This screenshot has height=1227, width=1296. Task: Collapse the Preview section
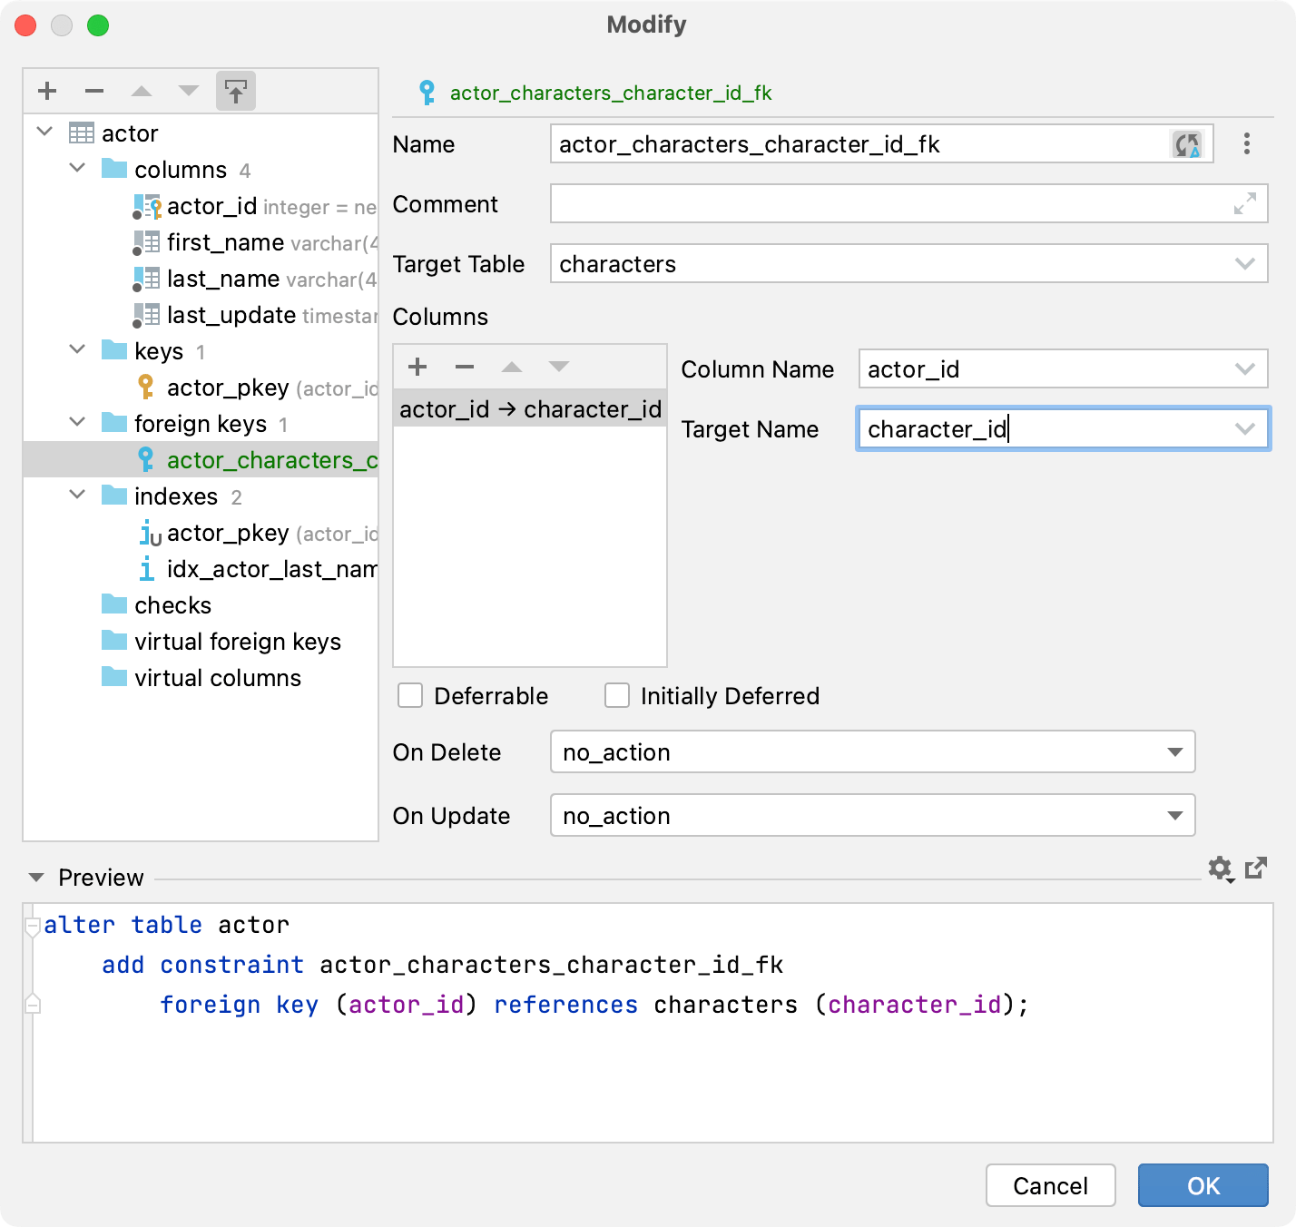(36, 877)
